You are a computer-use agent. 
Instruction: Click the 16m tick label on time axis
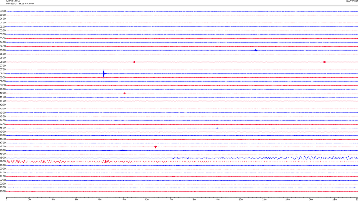(x=194, y=200)
